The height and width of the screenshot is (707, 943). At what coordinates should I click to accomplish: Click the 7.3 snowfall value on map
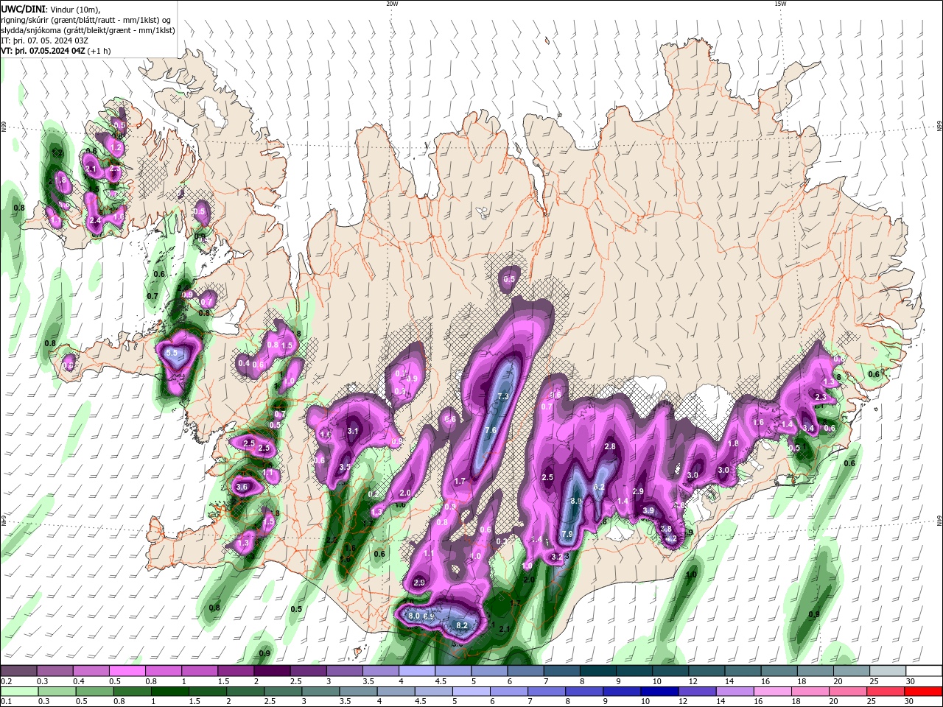pos(504,396)
